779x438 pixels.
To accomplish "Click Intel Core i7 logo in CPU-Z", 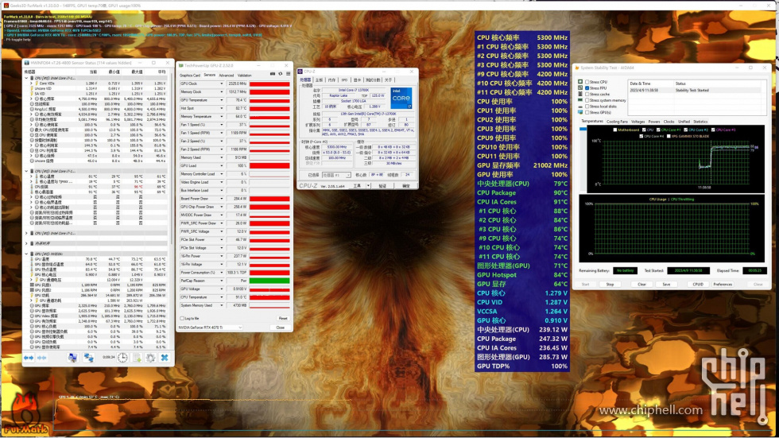I will [x=401, y=99].
